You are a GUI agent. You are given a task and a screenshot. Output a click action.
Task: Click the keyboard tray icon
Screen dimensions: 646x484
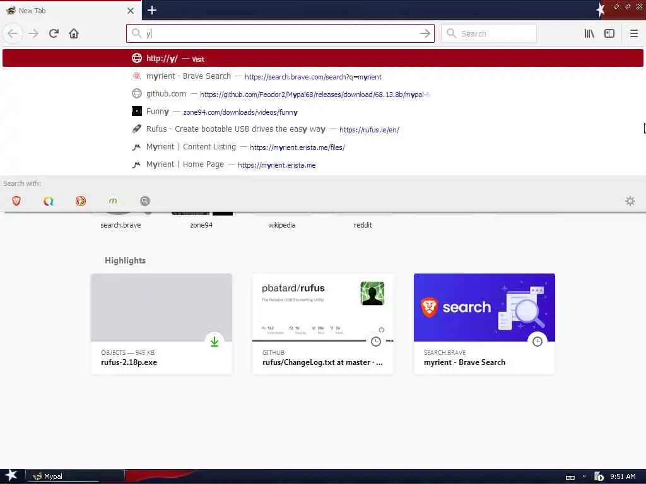(x=570, y=478)
